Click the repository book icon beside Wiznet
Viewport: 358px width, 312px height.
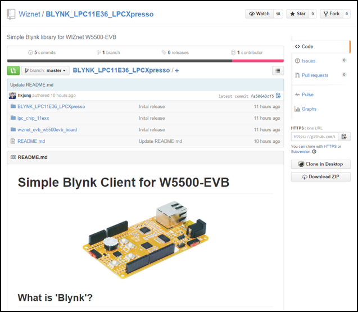coord(11,14)
